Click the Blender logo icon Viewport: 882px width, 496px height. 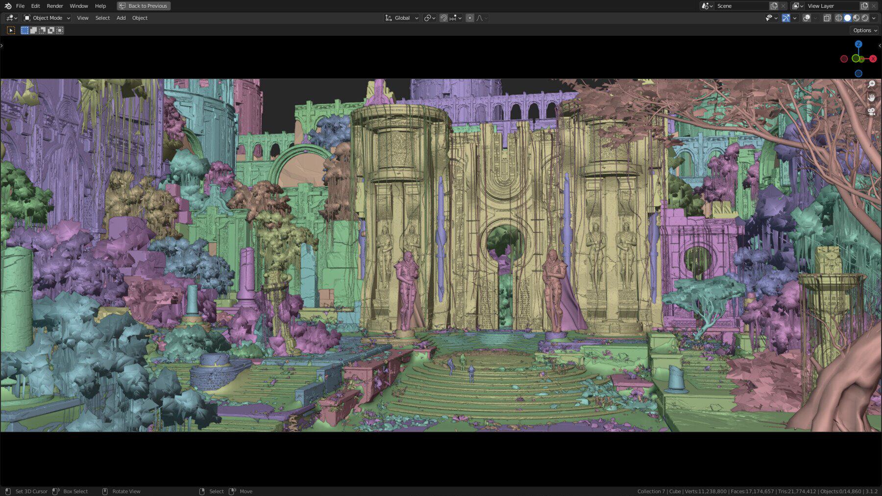8,6
